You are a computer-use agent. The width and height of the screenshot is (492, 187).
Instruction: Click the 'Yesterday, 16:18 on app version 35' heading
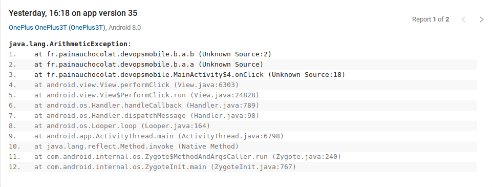pyautogui.click(x=73, y=13)
